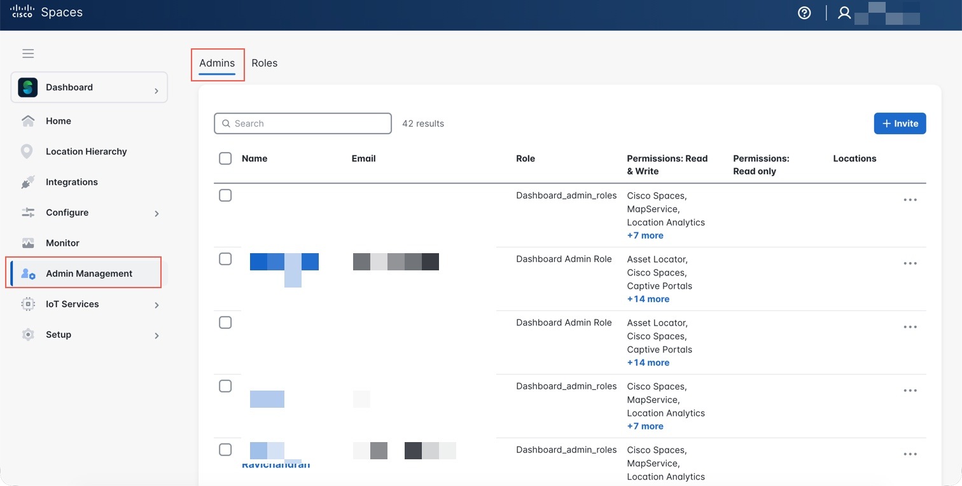
Task: Switch to the Admins tab
Action: 217,64
